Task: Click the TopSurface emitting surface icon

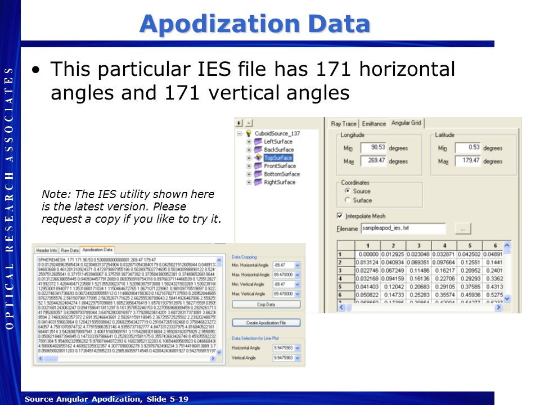Action: 258,157
